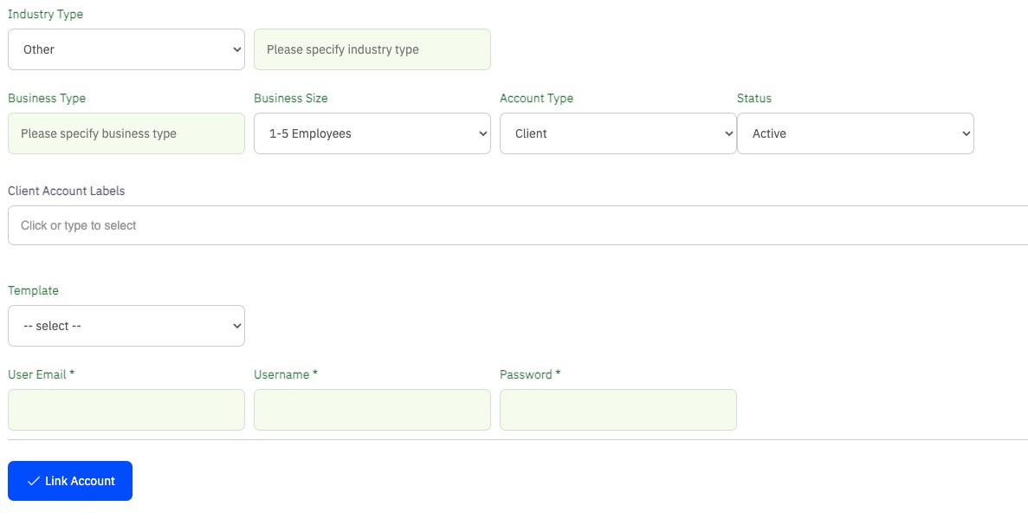Click the Template label text

(x=33, y=290)
